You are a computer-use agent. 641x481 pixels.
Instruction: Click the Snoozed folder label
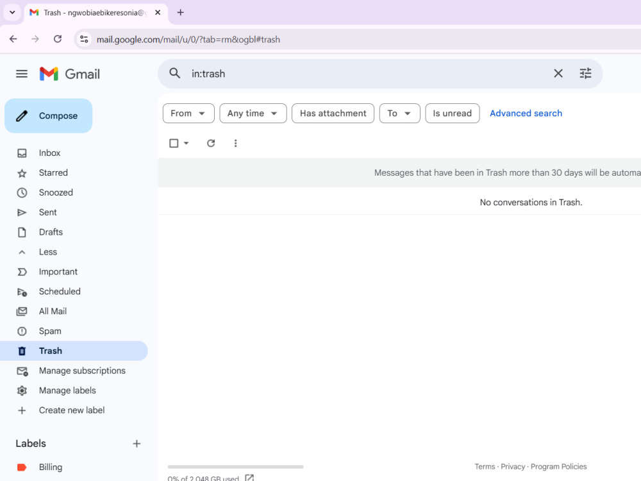56,192
